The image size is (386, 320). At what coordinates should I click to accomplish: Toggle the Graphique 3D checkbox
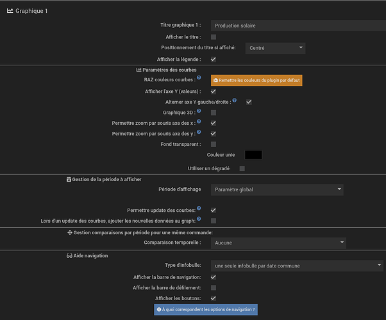[214, 112]
